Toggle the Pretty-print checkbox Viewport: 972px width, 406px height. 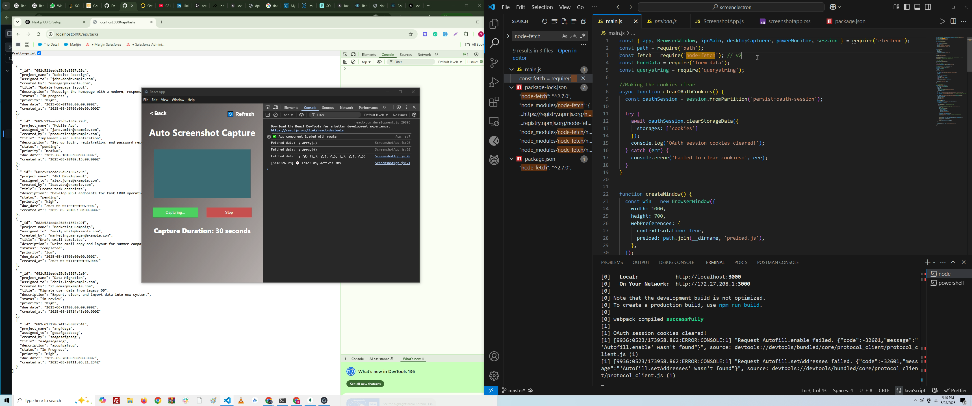tap(39, 54)
